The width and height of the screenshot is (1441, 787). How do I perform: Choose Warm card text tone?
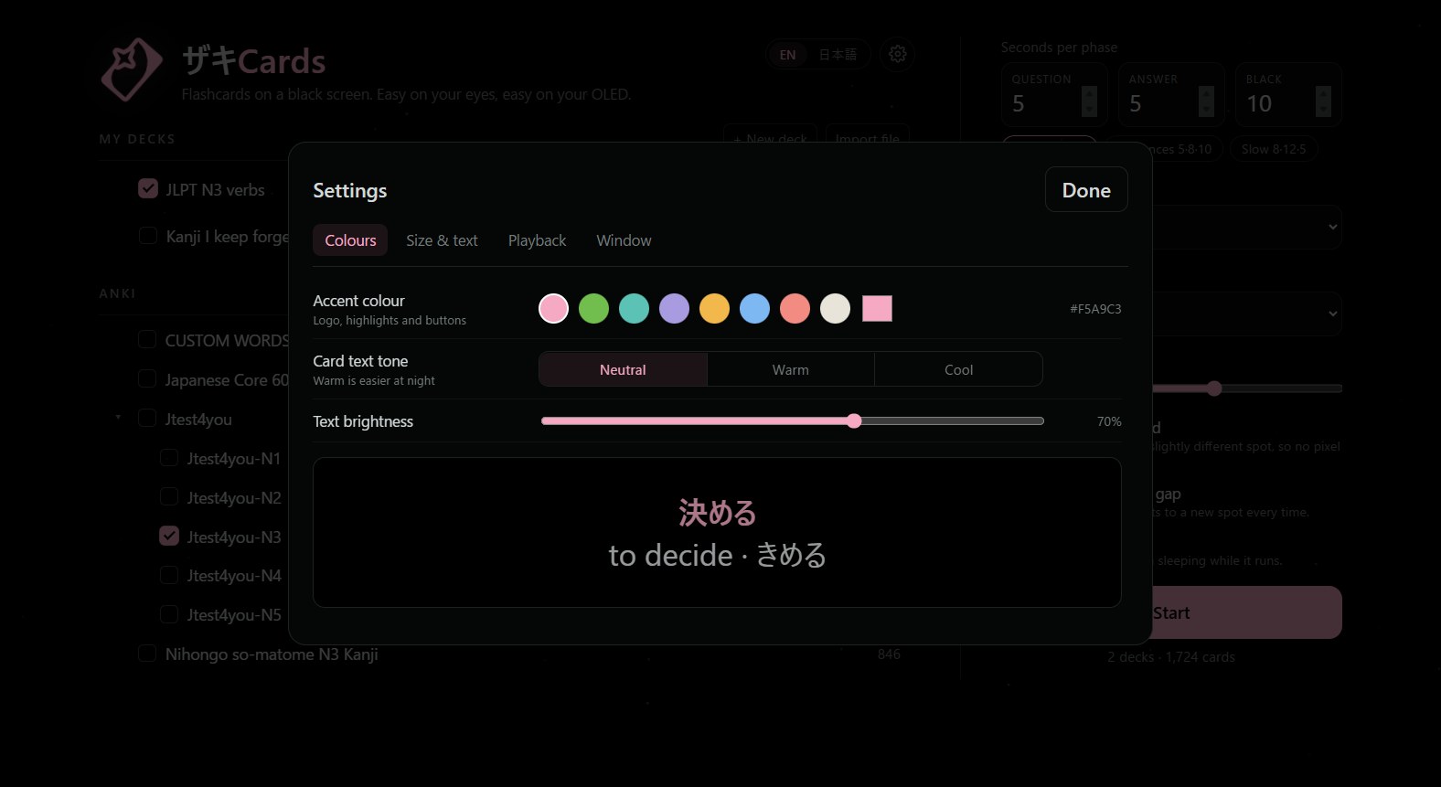click(790, 369)
